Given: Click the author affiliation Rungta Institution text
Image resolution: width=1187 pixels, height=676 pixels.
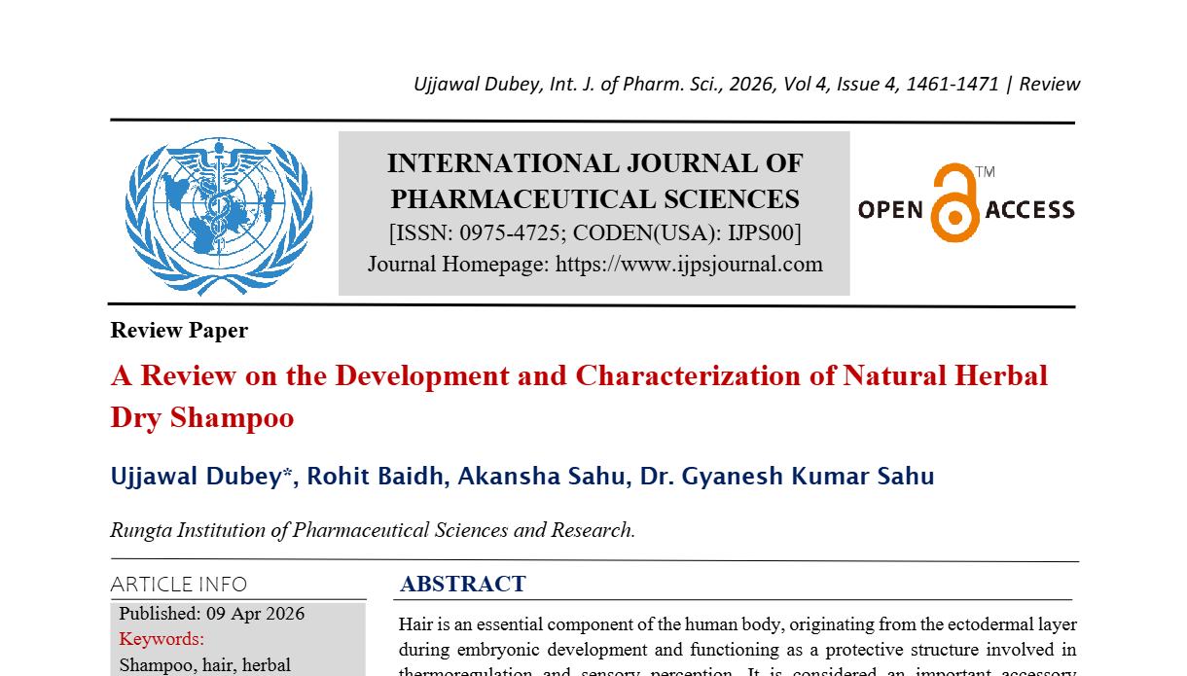Looking at the screenshot, I should pyautogui.click(x=371, y=531).
